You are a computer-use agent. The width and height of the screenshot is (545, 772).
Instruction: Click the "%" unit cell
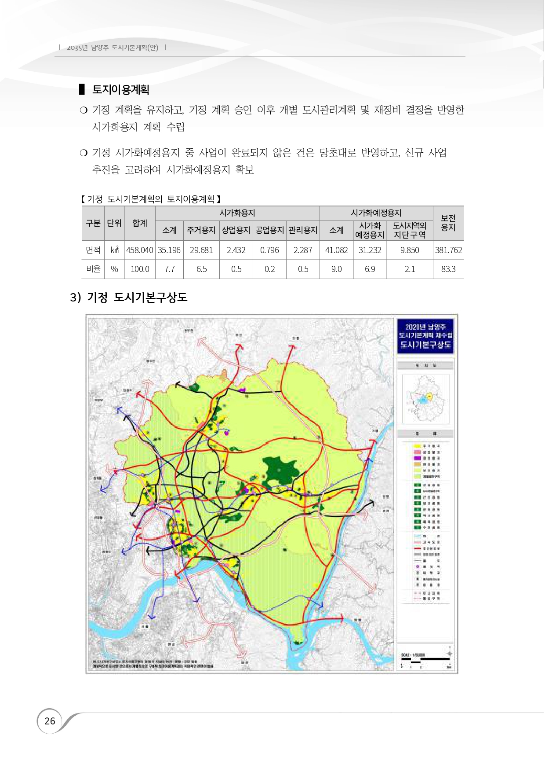pos(114,269)
